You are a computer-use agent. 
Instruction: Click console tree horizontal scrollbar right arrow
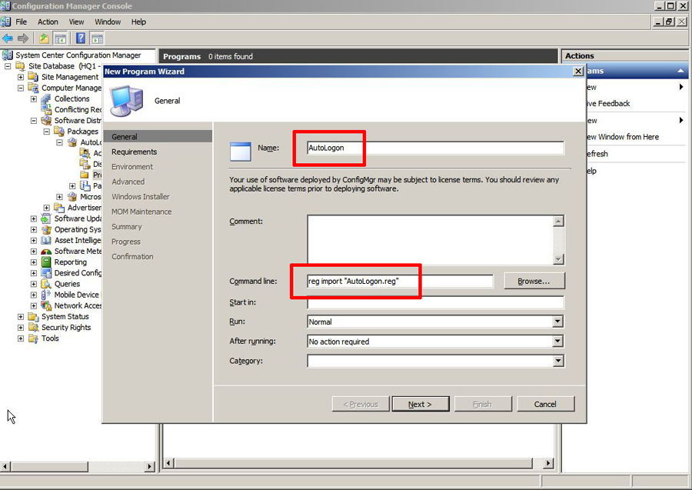(x=150, y=466)
